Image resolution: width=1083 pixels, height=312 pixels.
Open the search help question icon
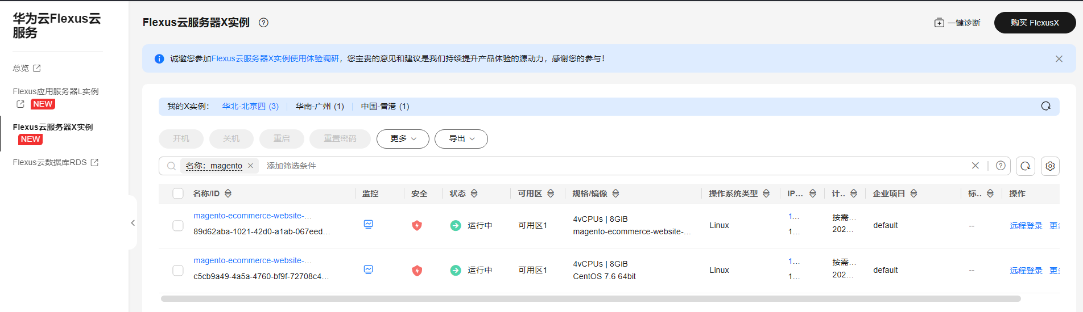[x=1001, y=166]
